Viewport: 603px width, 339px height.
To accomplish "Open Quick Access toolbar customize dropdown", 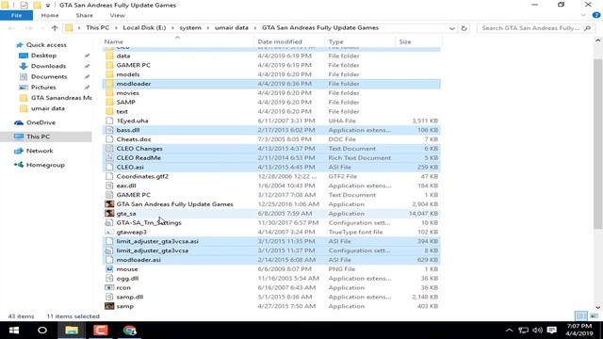I will 48,6.
